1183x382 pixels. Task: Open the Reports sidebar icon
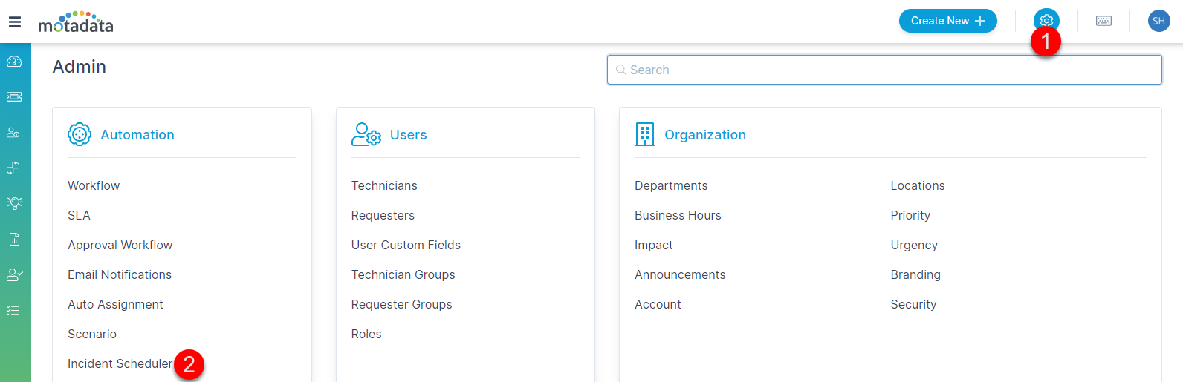click(x=14, y=239)
